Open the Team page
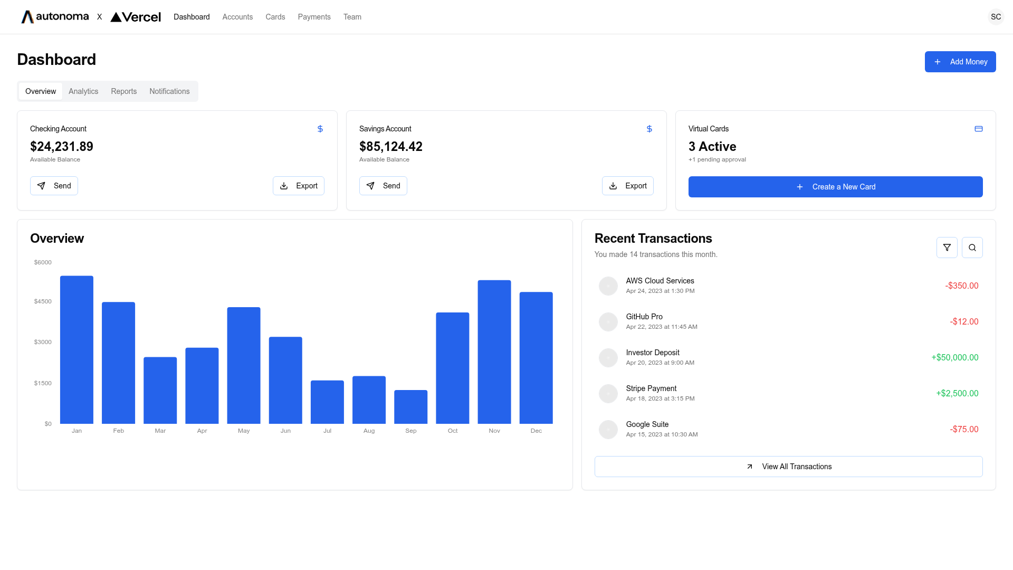 point(352,17)
